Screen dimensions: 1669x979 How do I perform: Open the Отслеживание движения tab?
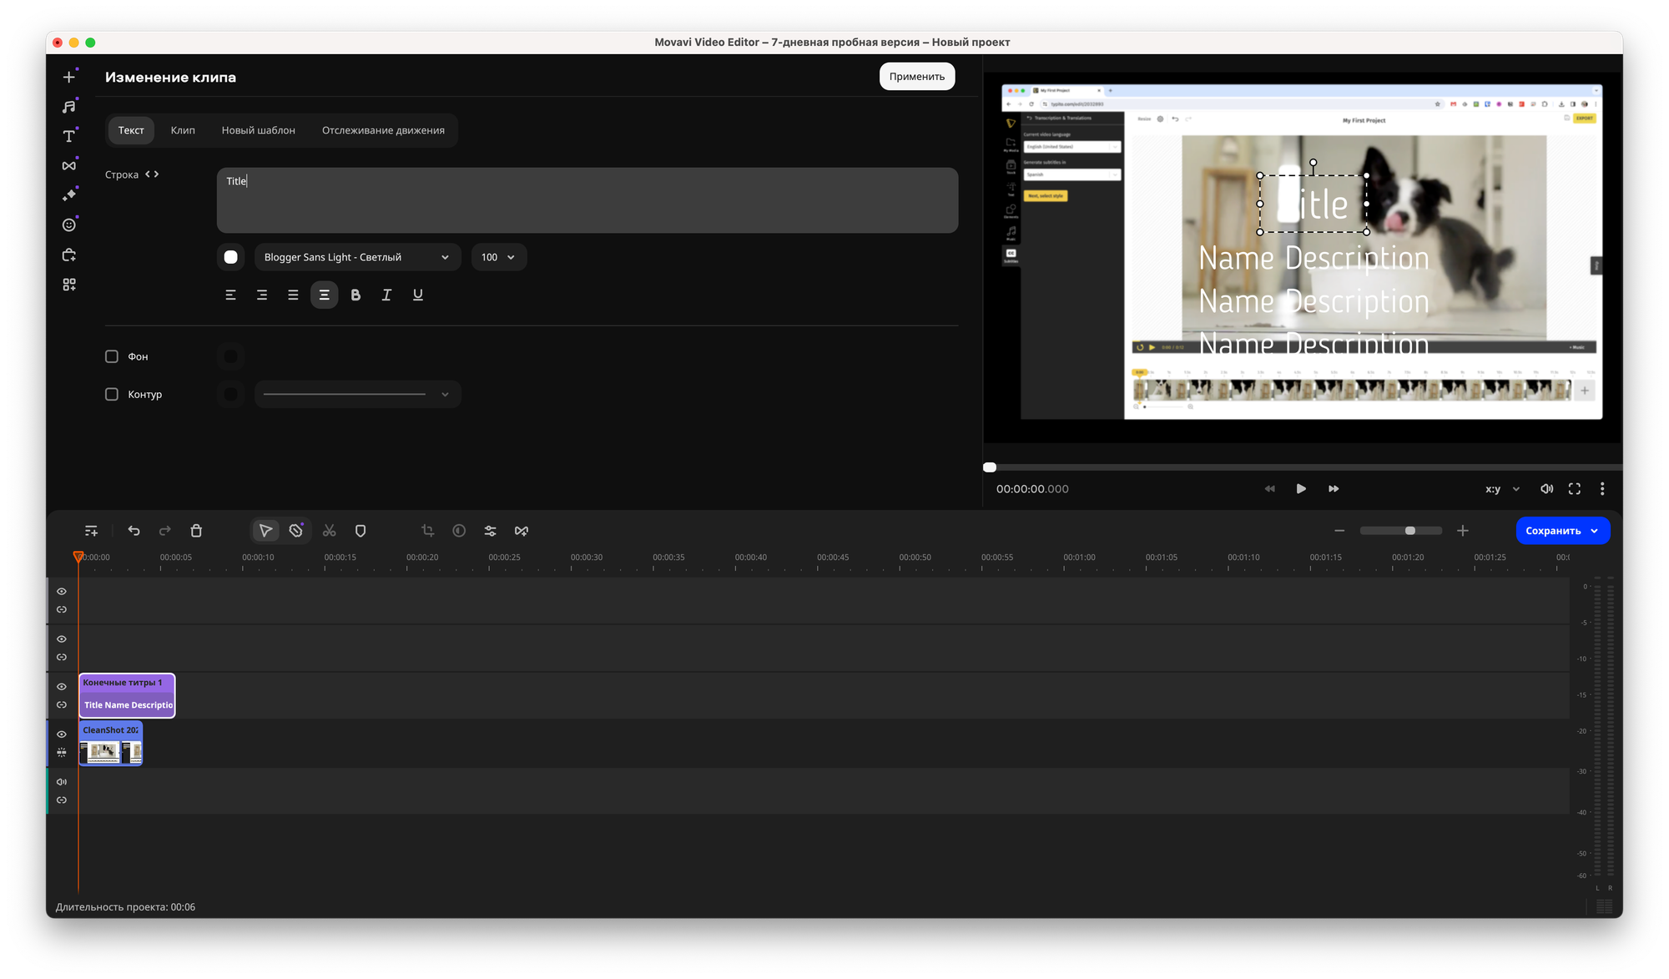pyautogui.click(x=383, y=130)
